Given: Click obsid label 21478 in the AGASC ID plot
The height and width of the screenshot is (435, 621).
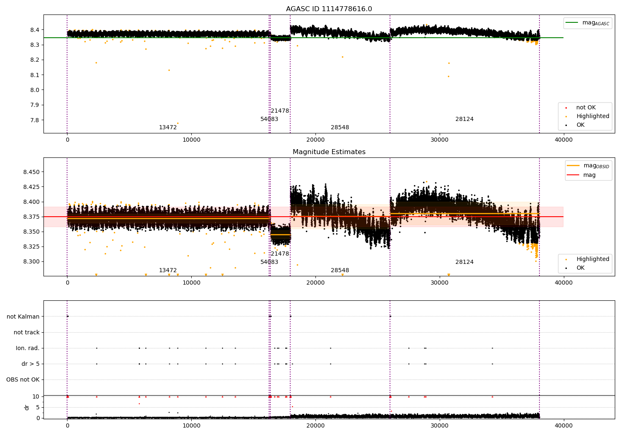Looking at the screenshot, I should pyautogui.click(x=280, y=111).
